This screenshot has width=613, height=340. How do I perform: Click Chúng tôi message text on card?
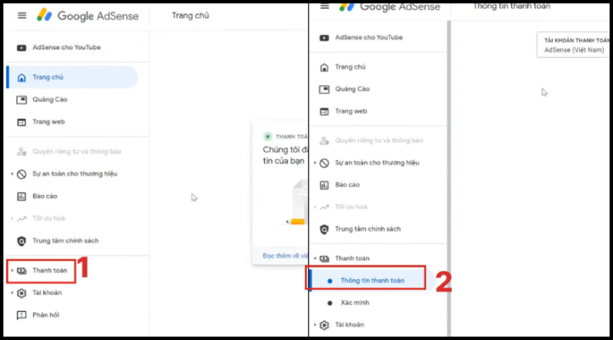click(285, 155)
